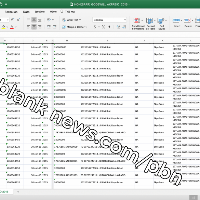Open the View tab
This screenshot has width=200, height=200.
coord(53,12)
